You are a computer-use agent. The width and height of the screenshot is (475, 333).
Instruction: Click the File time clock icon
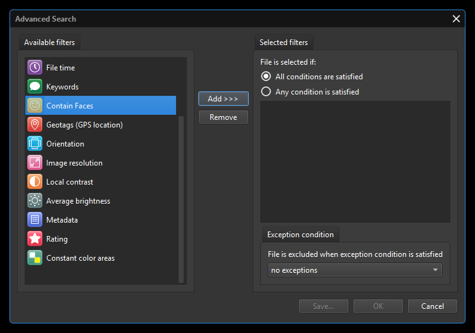pyautogui.click(x=35, y=68)
